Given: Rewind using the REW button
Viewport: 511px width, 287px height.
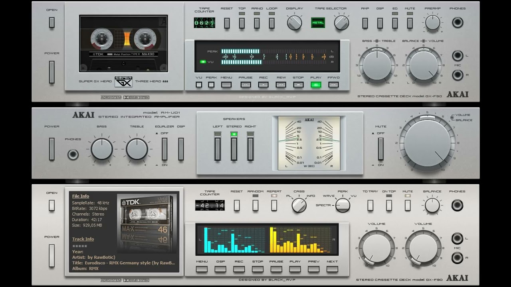Looking at the screenshot, I should pos(281,85).
